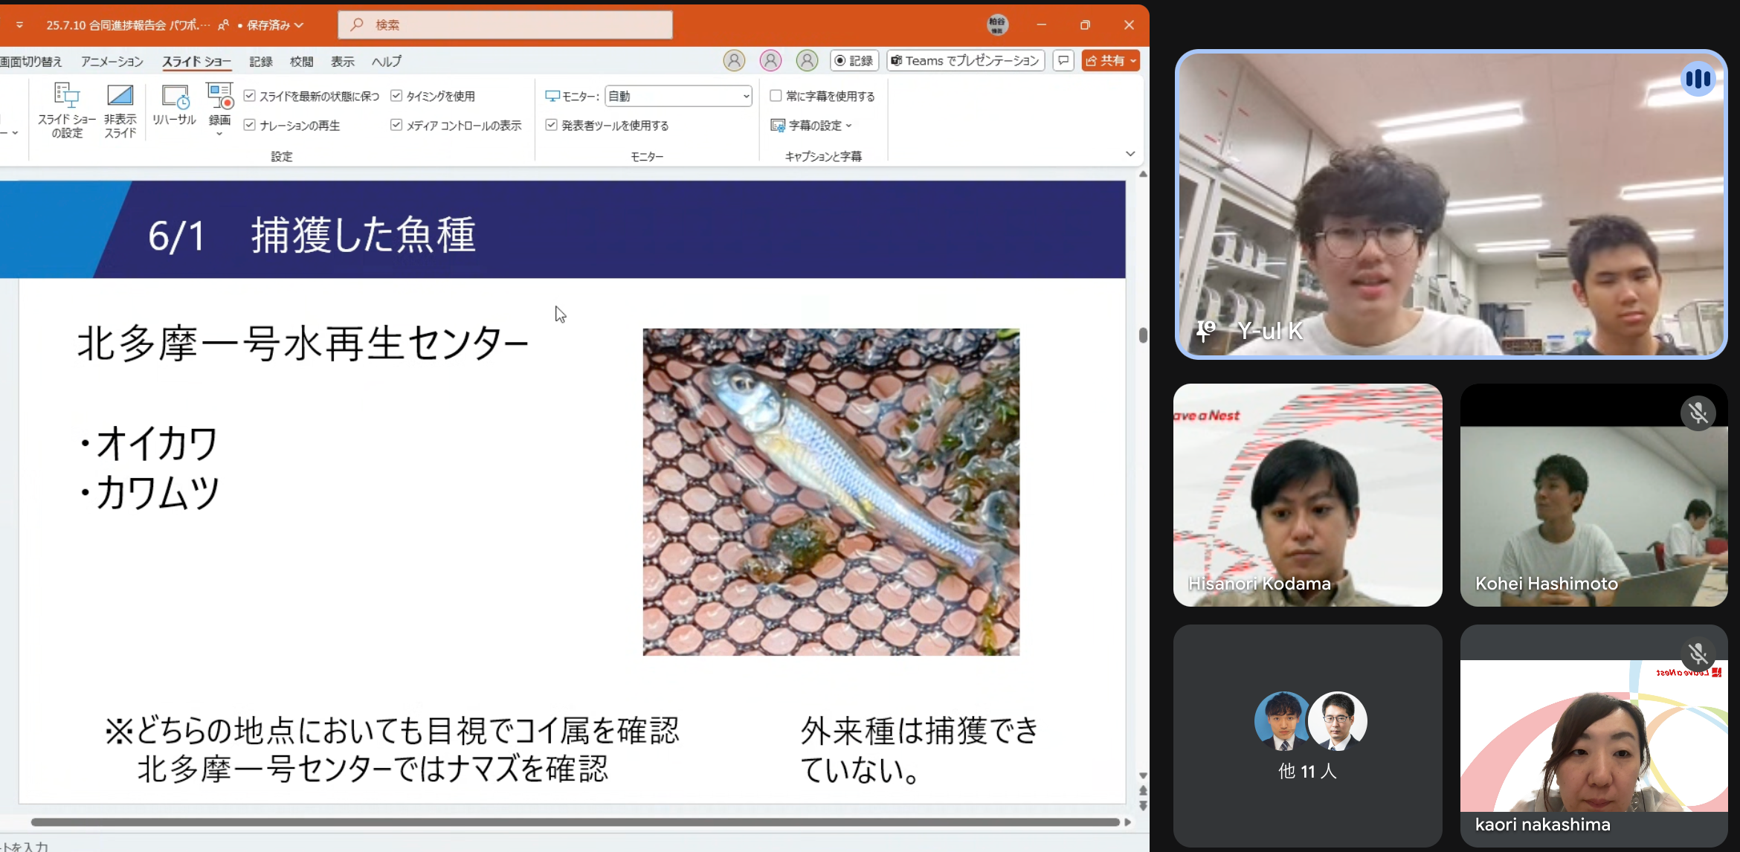Viewport: 1740px width, 852px height.
Task: Click the green co-author presence avatar
Action: [807, 61]
